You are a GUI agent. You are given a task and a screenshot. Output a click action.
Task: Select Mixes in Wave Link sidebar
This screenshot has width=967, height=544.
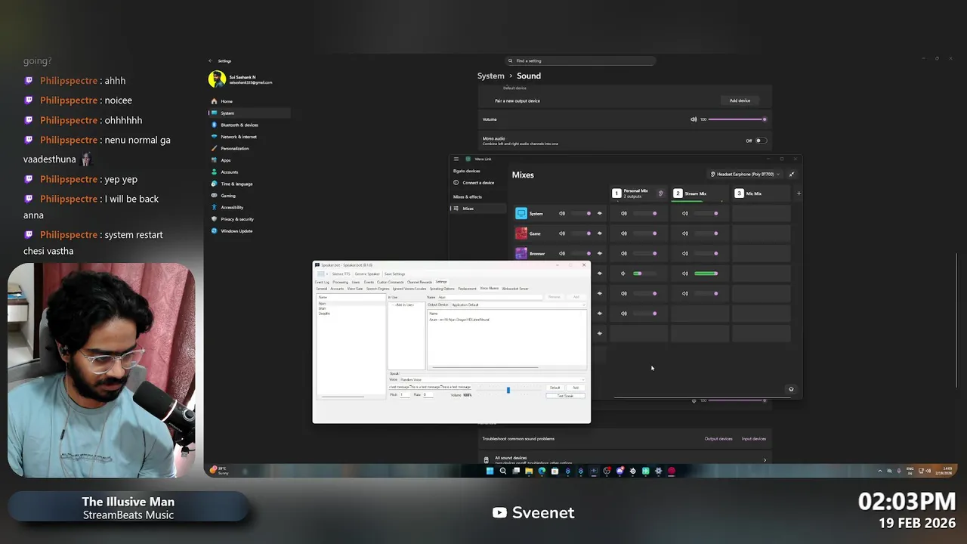tap(478, 209)
